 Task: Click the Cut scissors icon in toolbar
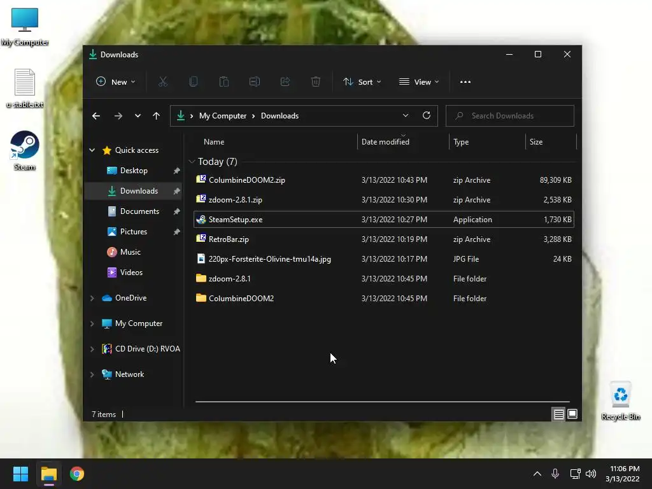coord(162,82)
